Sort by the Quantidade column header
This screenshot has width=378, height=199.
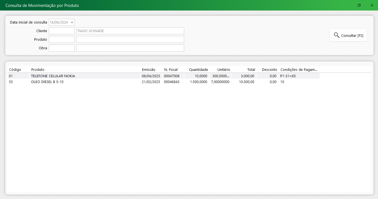tap(198, 70)
